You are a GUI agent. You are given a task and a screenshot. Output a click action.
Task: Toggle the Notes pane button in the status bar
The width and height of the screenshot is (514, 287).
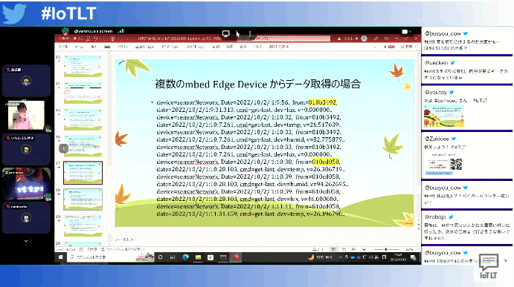click(x=318, y=249)
